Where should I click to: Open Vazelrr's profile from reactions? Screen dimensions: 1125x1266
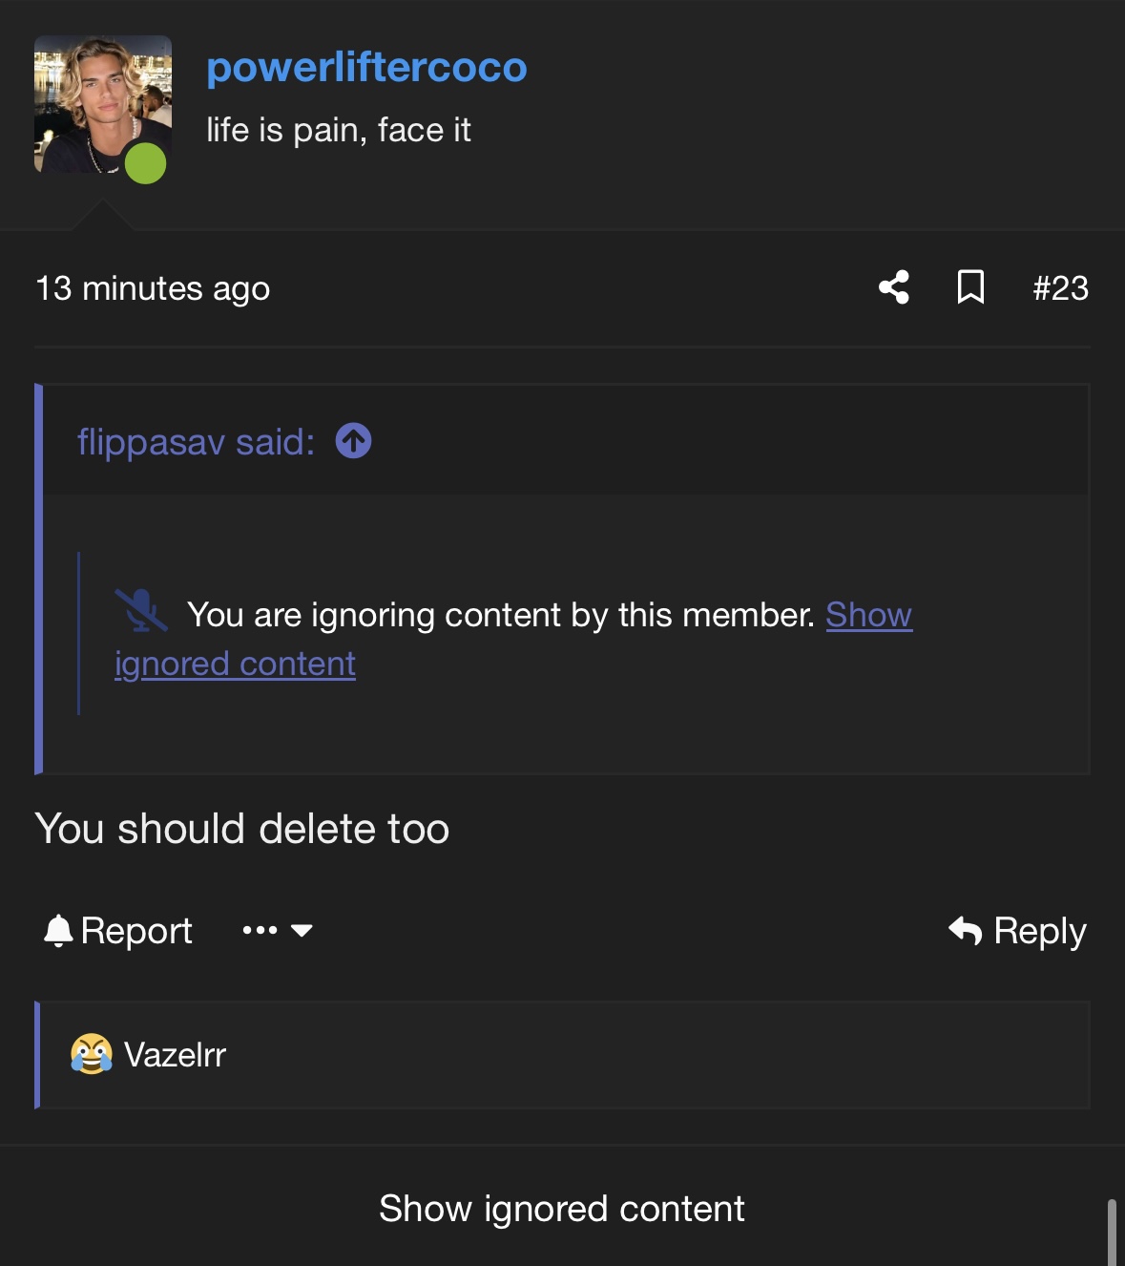tap(175, 1055)
